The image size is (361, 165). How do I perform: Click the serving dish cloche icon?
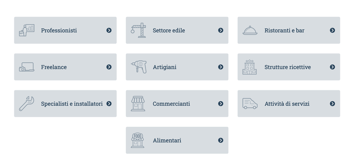pyautogui.click(x=250, y=30)
